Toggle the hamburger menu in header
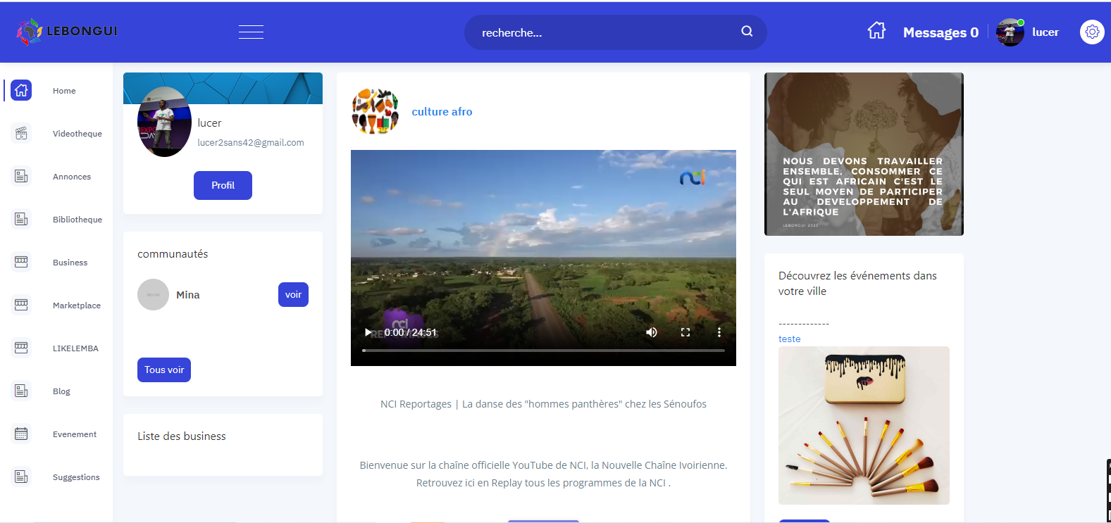 (251, 32)
